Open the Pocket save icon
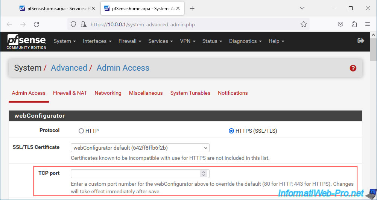 [x=341, y=24]
